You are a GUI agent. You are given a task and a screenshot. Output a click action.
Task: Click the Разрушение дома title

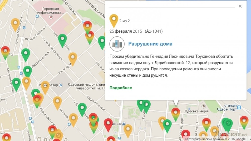[150, 44]
